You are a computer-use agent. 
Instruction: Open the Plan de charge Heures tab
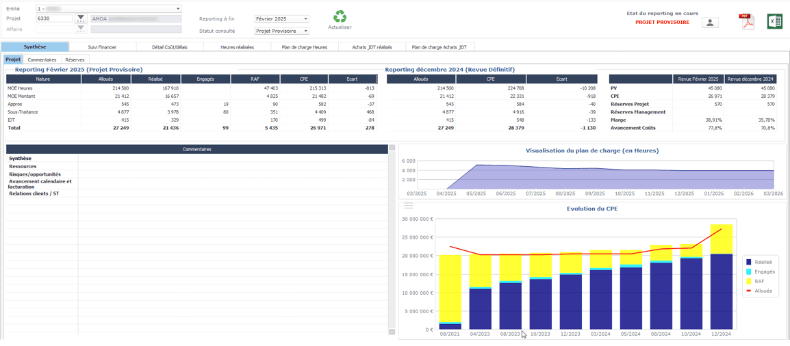click(x=305, y=47)
